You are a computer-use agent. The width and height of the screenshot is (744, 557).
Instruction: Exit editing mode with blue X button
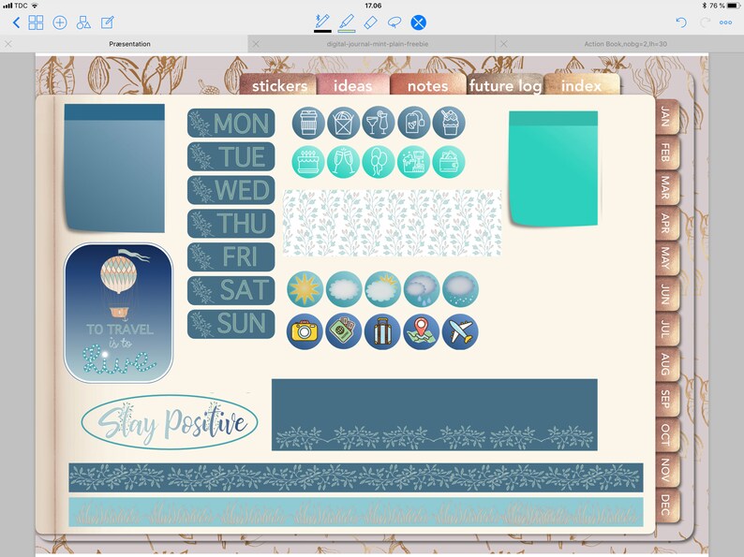[x=418, y=22]
